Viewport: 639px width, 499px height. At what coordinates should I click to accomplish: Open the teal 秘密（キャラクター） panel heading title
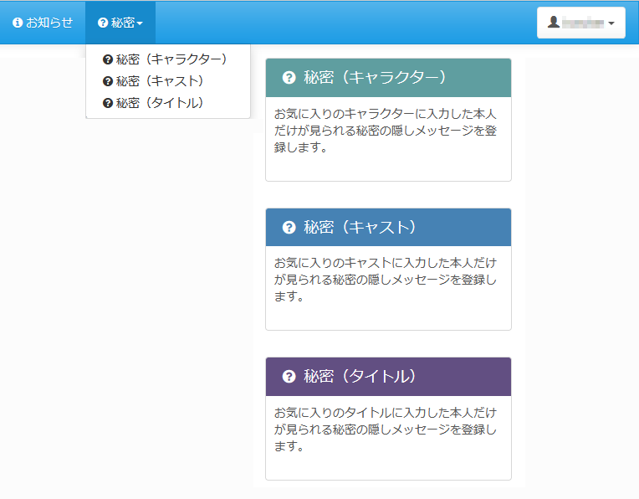(x=376, y=78)
